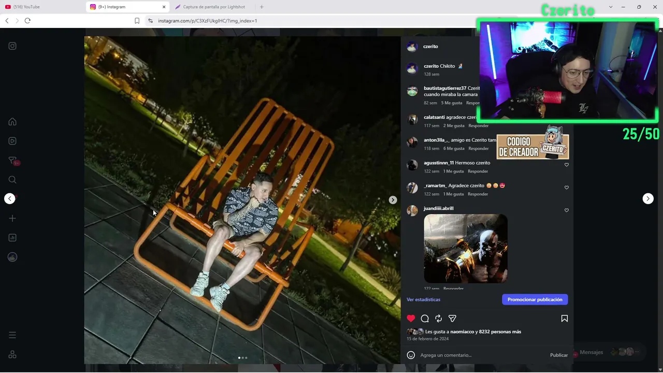Repost this publication with the repost icon

pyautogui.click(x=439, y=319)
